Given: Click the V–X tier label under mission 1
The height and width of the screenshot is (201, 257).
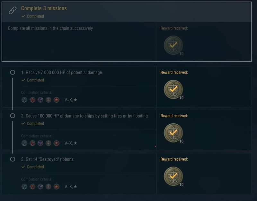Looking at the screenshot, I should click(x=68, y=100).
